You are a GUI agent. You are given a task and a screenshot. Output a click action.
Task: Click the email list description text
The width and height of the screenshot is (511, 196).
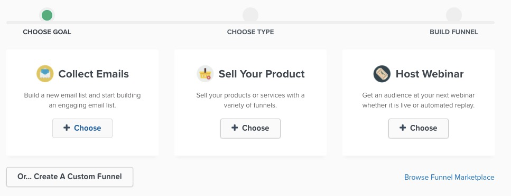[82, 101]
